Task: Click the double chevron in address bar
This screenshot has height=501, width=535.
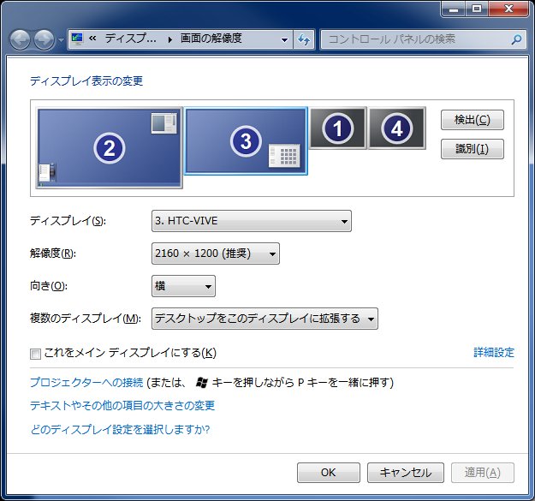Action: tap(92, 39)
